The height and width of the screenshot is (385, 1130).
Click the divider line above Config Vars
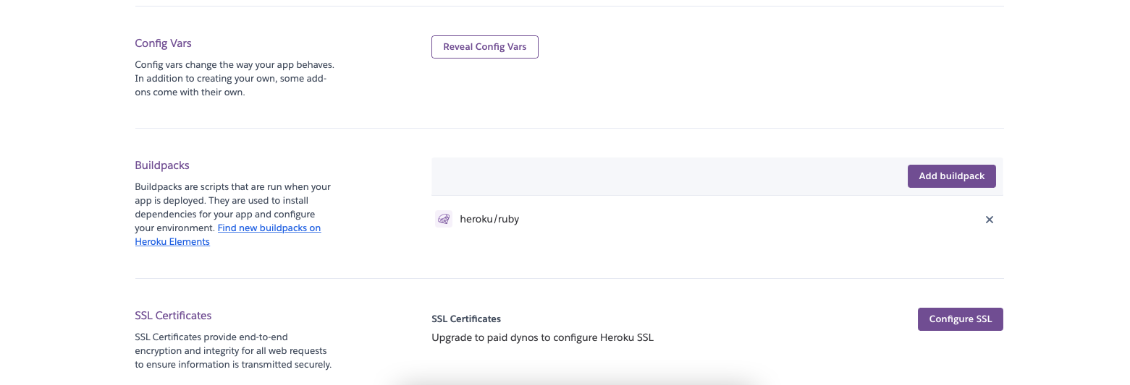click(x=569, y=7)
